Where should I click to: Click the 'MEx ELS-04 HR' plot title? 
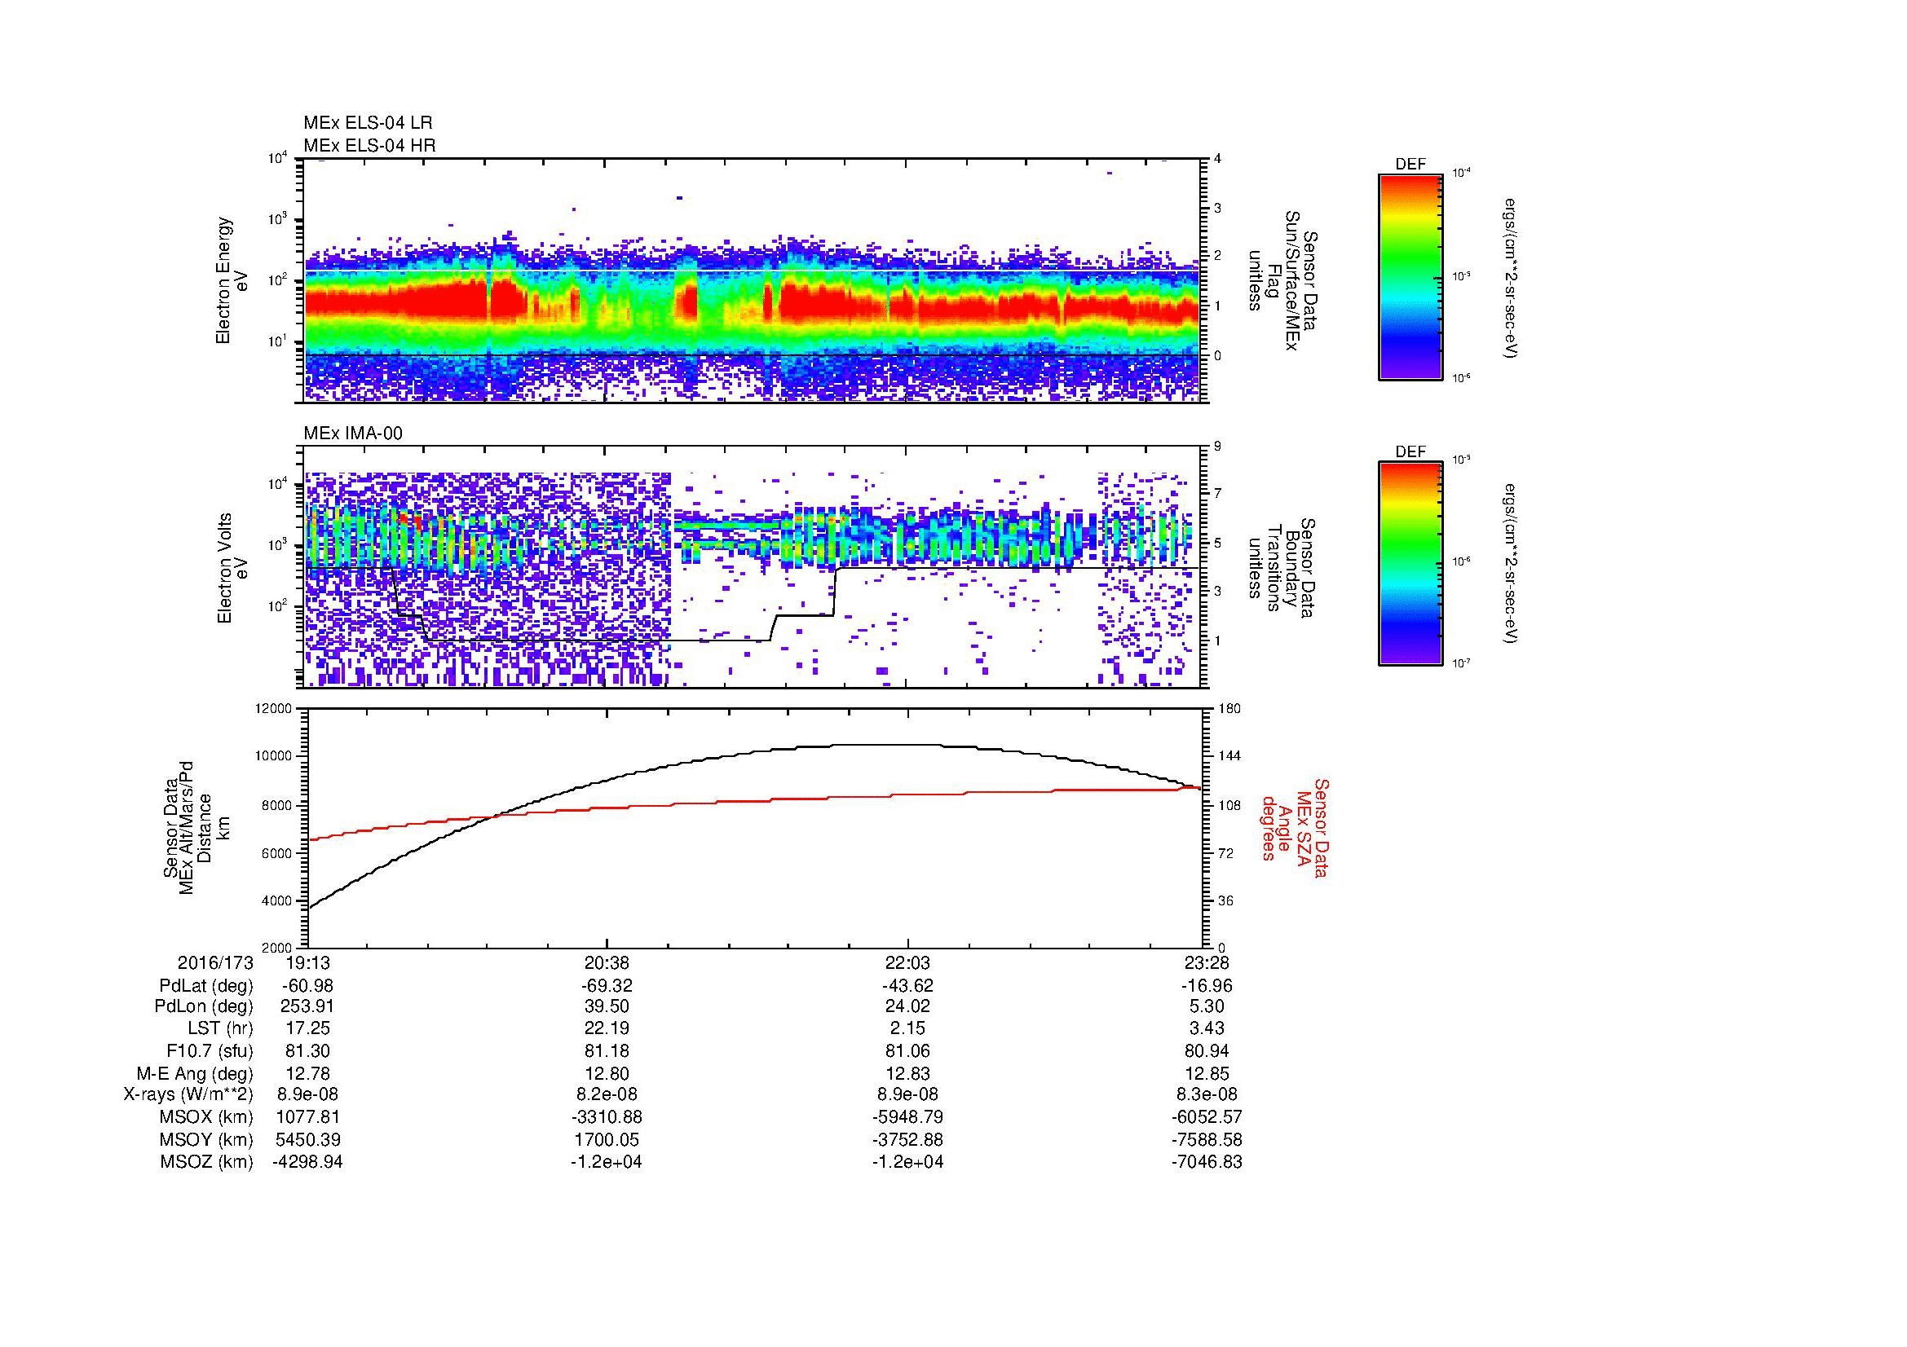click(369, 146)
